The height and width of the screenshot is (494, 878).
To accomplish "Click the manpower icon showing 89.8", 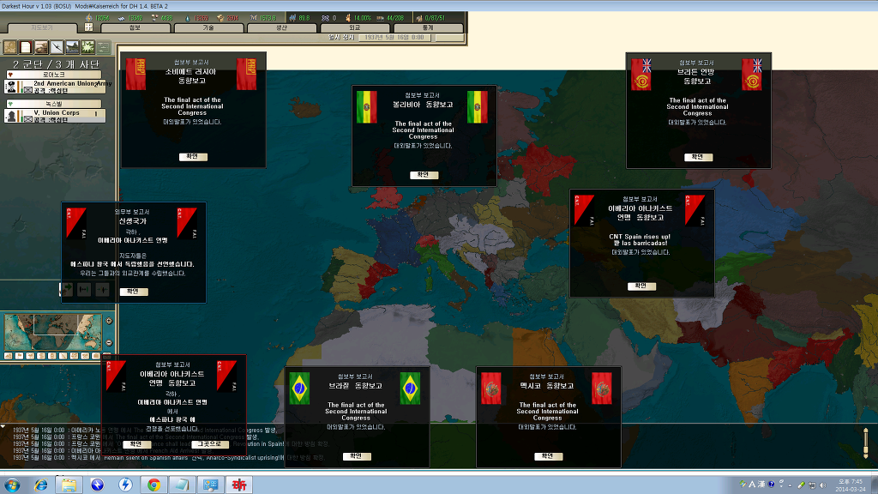I will click(x=292, y=18).
